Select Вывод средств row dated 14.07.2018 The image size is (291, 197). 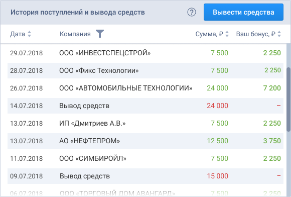(x=145, y=106)
